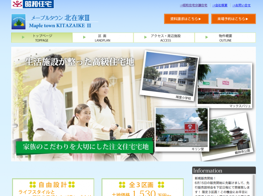The image size is (263, 196).
Task: Open the トップページ TOPPAGE tab
Action: pos(42,38)
